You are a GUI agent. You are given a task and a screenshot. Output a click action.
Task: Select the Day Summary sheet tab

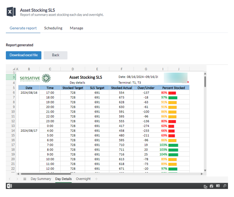41,179
